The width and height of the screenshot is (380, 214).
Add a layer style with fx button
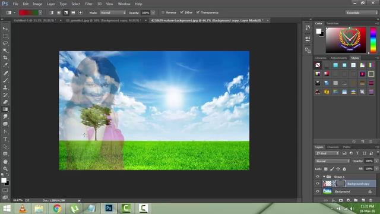pos(334,200)
